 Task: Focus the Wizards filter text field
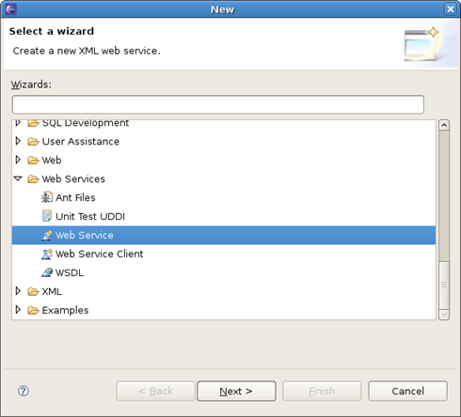pos(218,105)
